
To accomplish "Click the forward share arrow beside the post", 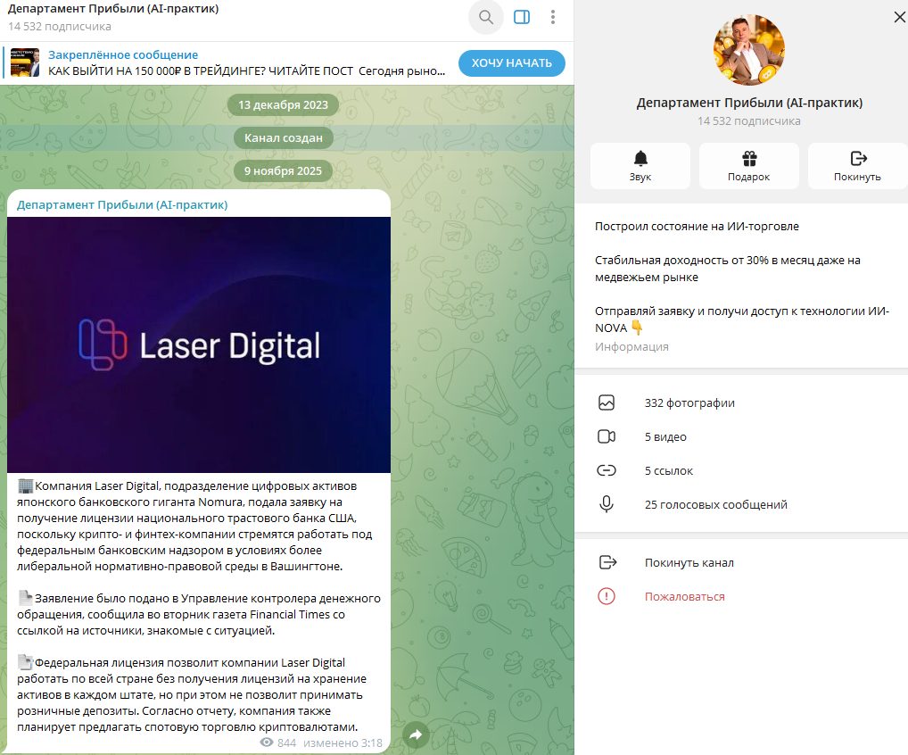I will click(417, 734).
